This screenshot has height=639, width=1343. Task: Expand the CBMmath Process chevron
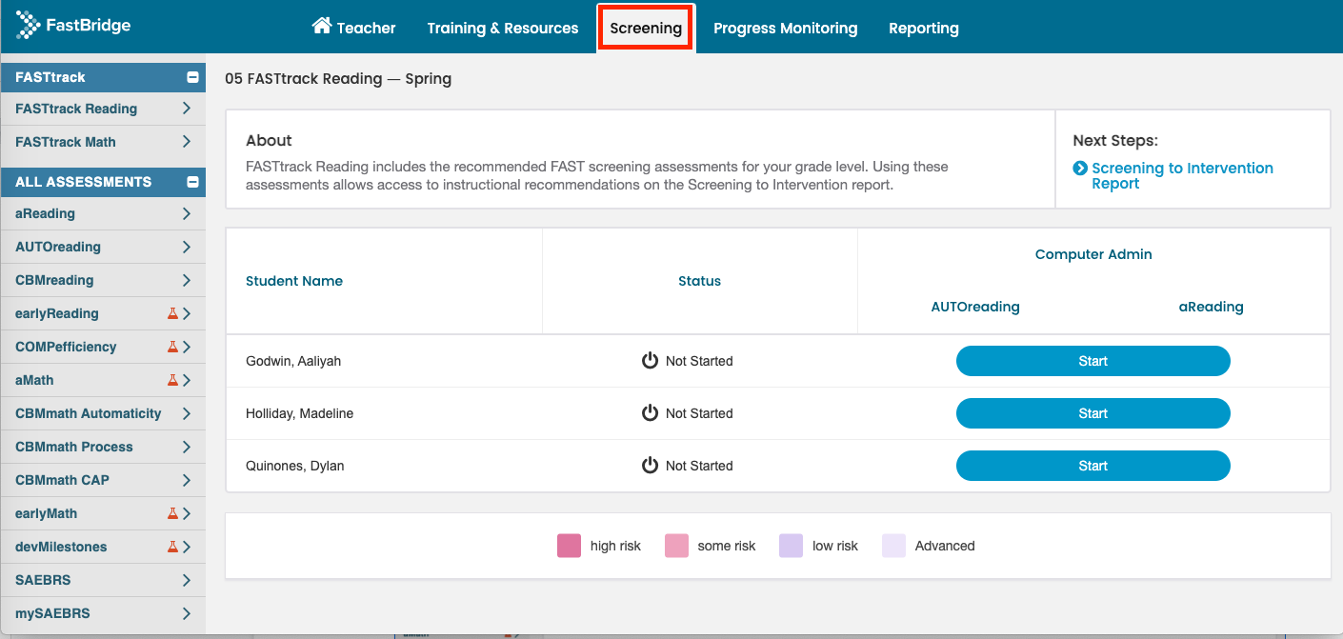(x=187, y=447)
